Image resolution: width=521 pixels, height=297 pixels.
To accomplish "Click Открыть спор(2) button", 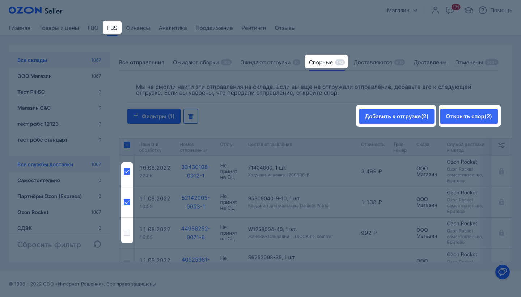I will 469,116.
